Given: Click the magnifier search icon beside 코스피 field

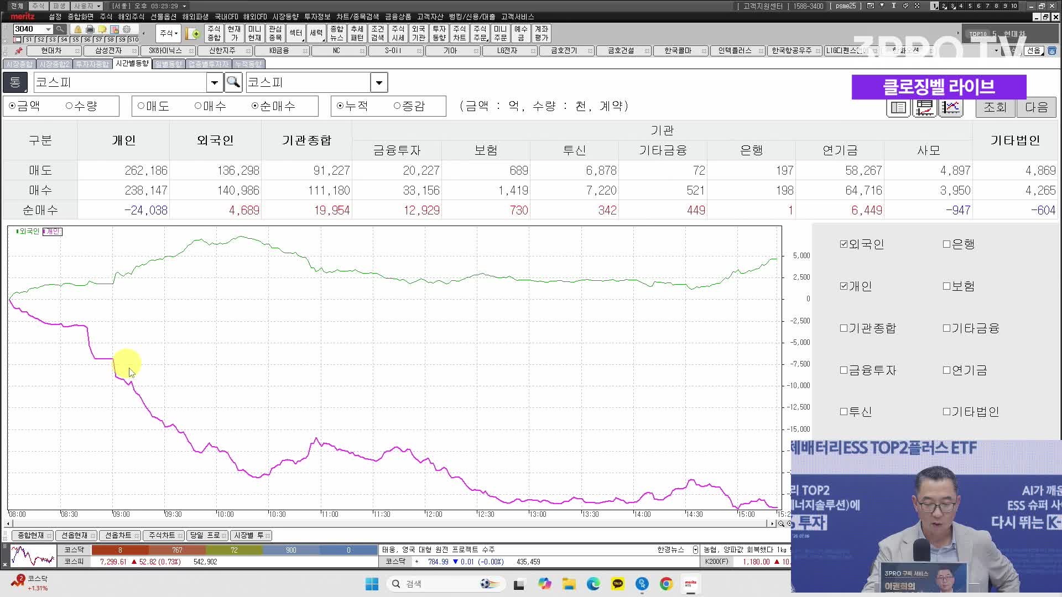Looking at the screenshot, I should click(x=233, y=82).
